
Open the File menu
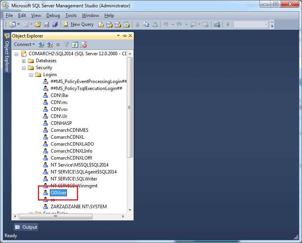tap(9, 15)
